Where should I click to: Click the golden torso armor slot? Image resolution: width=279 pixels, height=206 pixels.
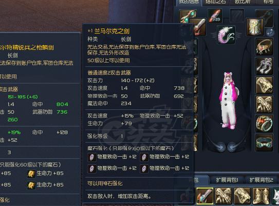(255, 27)
